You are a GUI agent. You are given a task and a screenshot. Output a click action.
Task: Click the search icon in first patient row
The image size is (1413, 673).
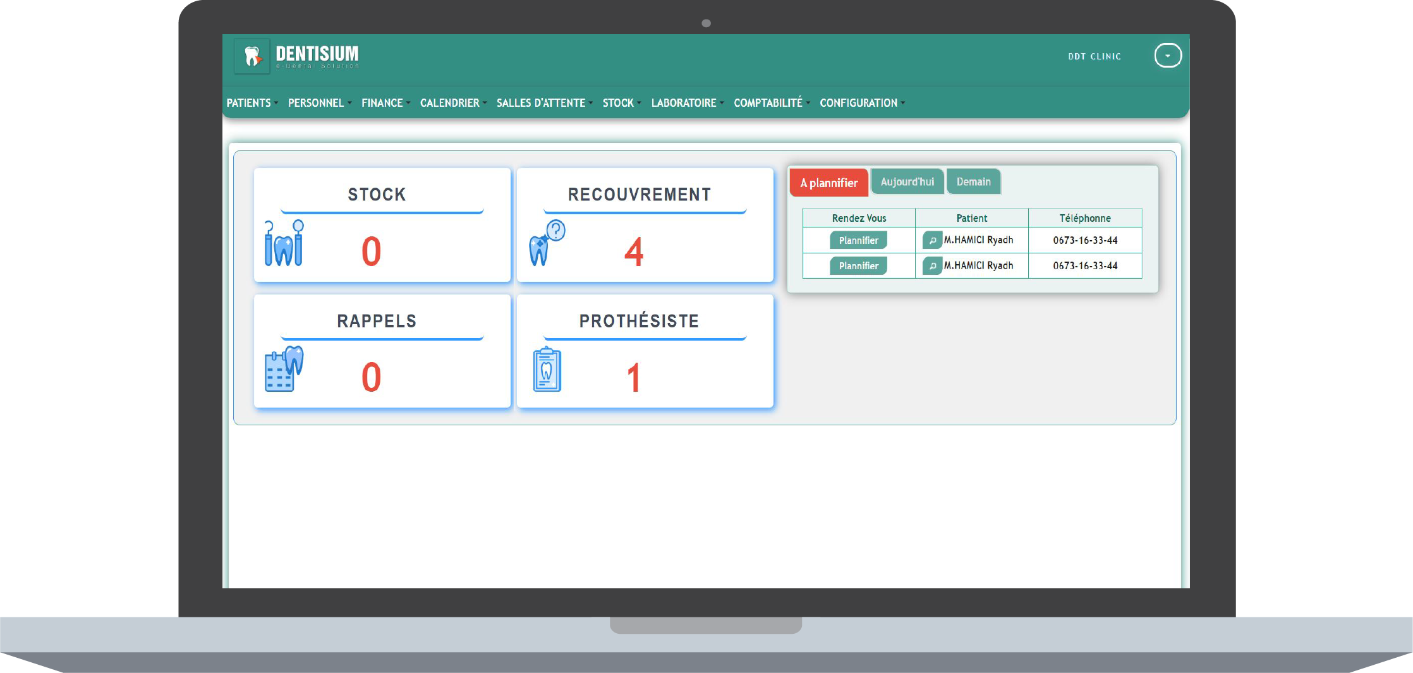pos(932,240)
